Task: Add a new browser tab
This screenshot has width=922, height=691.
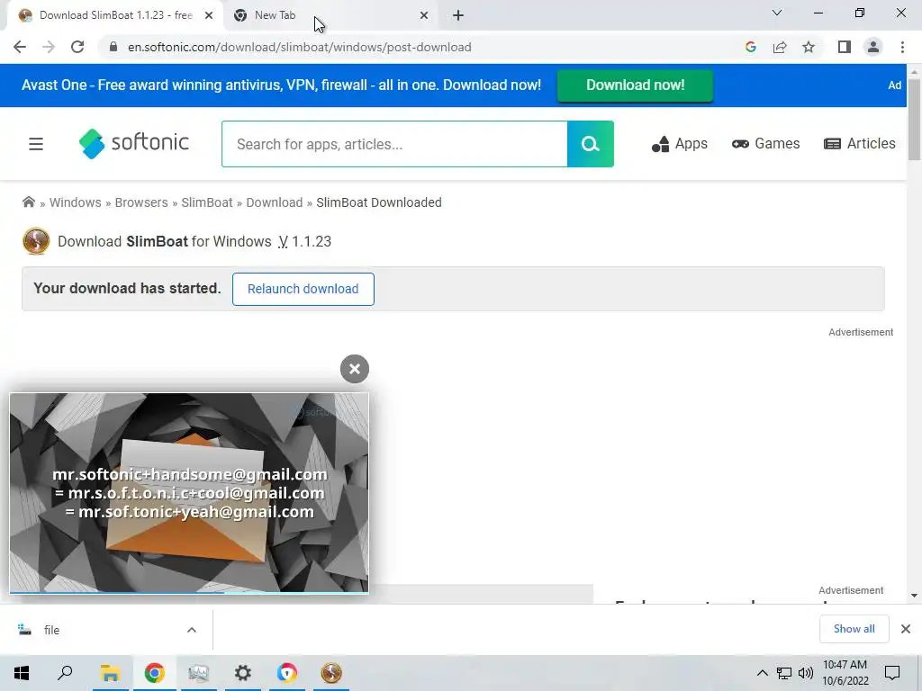Action: coord(458,15)
